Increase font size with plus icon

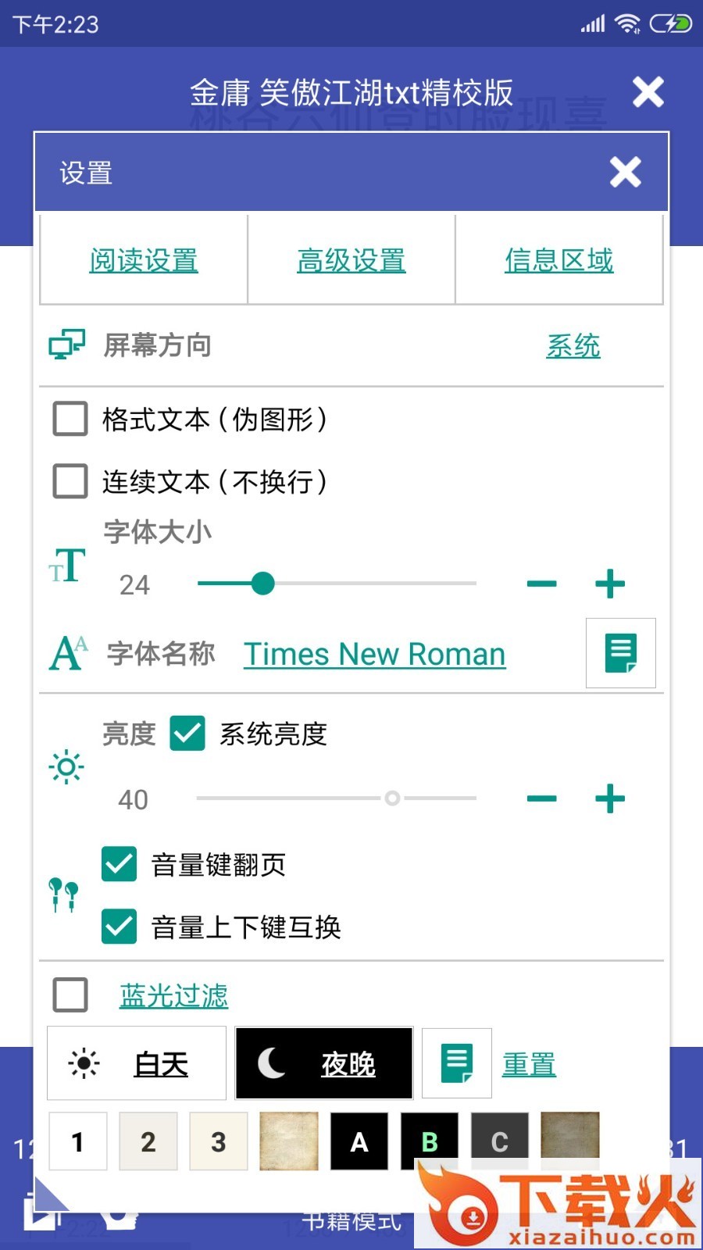[x=610, y=584]
